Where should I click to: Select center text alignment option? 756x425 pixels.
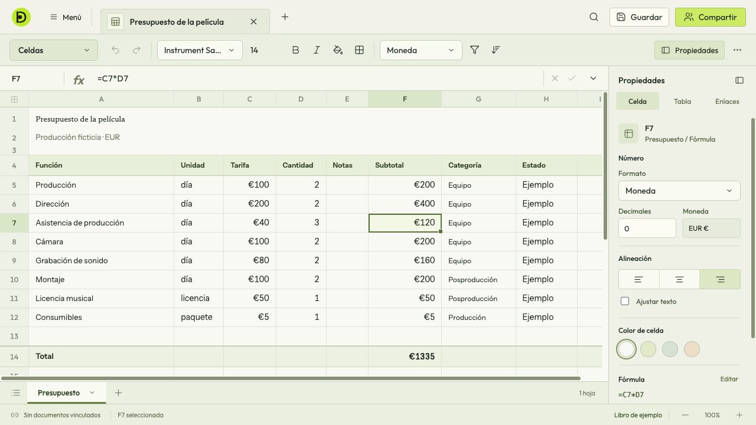coord(679,279)
